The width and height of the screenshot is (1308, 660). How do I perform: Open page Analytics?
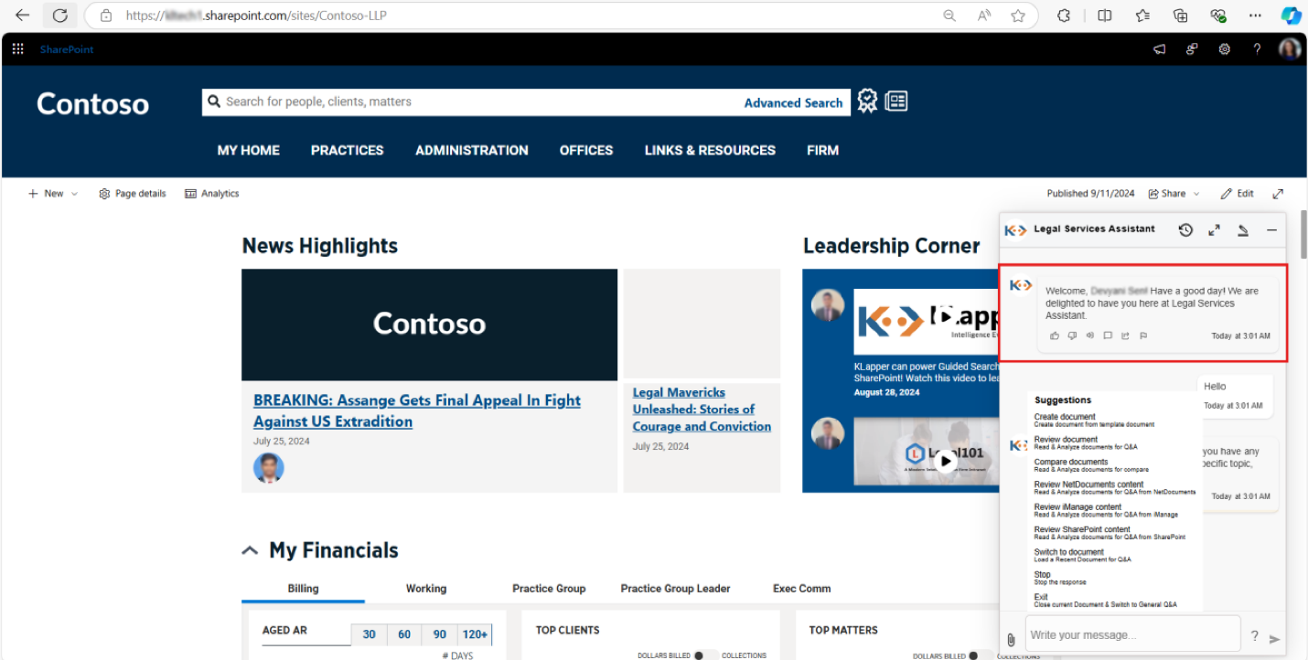[211, 194]
